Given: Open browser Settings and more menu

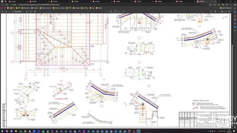Looking at the screenshot, I should (x=231, y=5).
